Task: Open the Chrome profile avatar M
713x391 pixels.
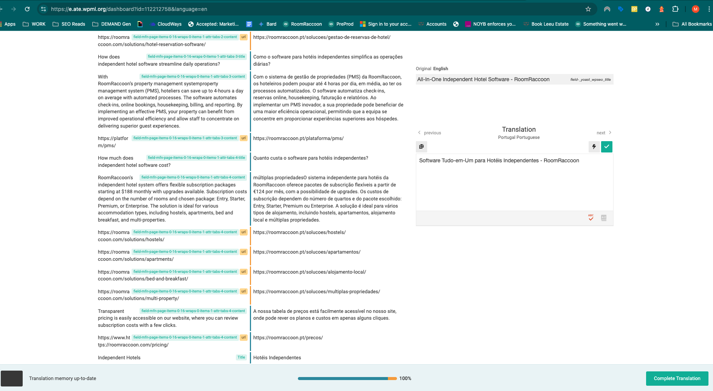Action: [x=696, y=9]
